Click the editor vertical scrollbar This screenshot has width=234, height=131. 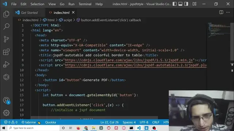[x=232, y=41]
